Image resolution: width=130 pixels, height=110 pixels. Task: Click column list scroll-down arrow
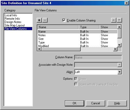click(x=119, y=45)
